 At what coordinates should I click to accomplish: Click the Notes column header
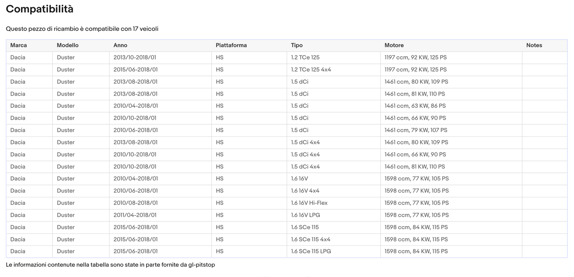(534, 45)
